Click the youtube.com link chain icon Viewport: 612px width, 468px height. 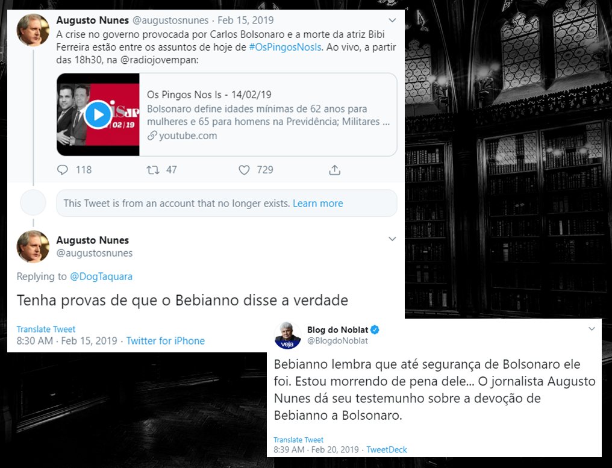[x=151, y=136]
